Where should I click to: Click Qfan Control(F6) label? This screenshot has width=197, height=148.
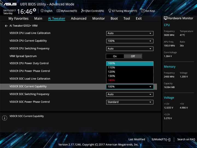pyautogui.click(x=94, y=11)
